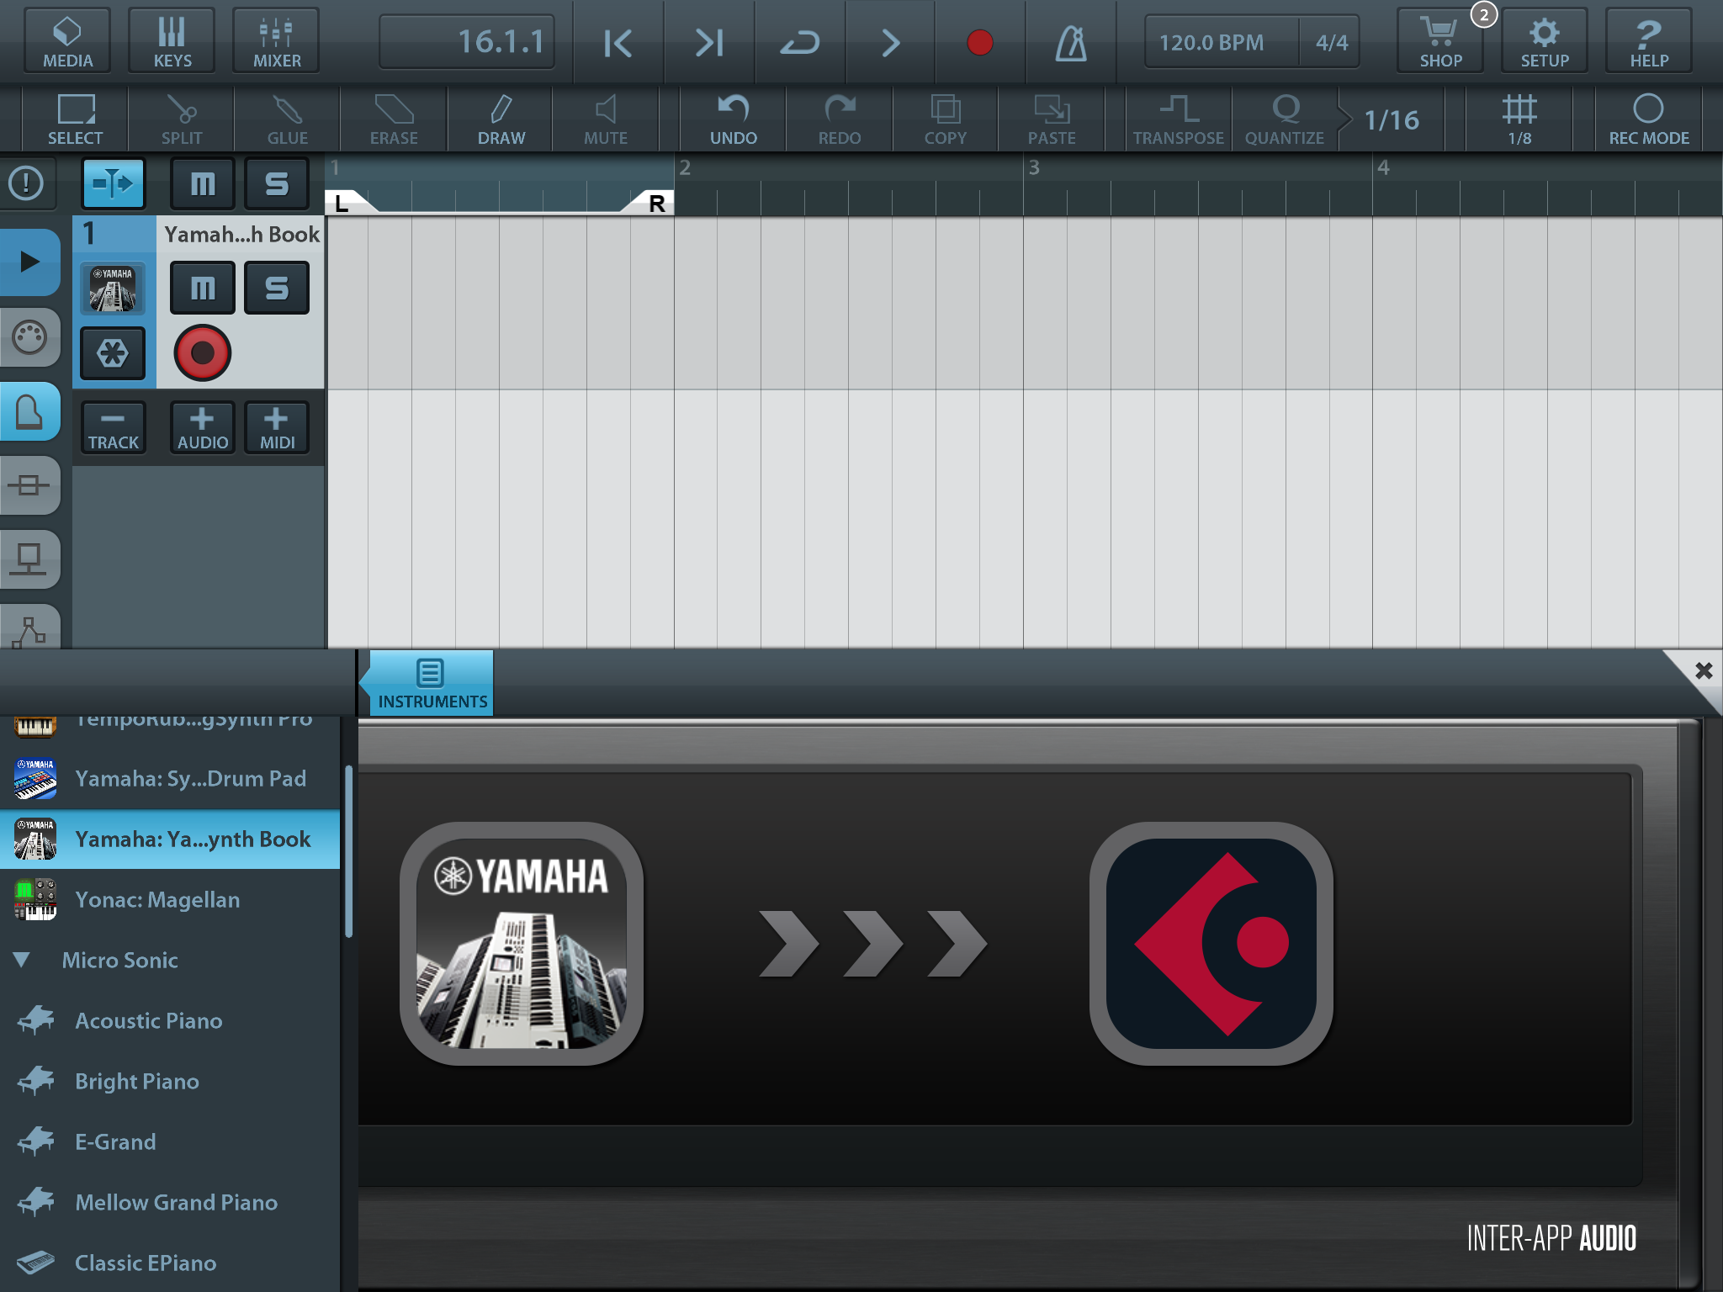
Task: Open the Yamaha Synth Book app icon
Action: 522,944
